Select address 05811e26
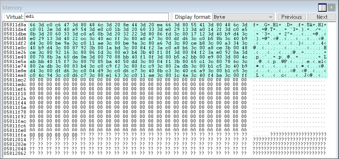339x159 pixels. [x=15, y=52]
